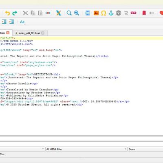This screenshot has width=163, height=163.
Task: Click the Marcus Aurelius line
Action: tap(19, 84)
